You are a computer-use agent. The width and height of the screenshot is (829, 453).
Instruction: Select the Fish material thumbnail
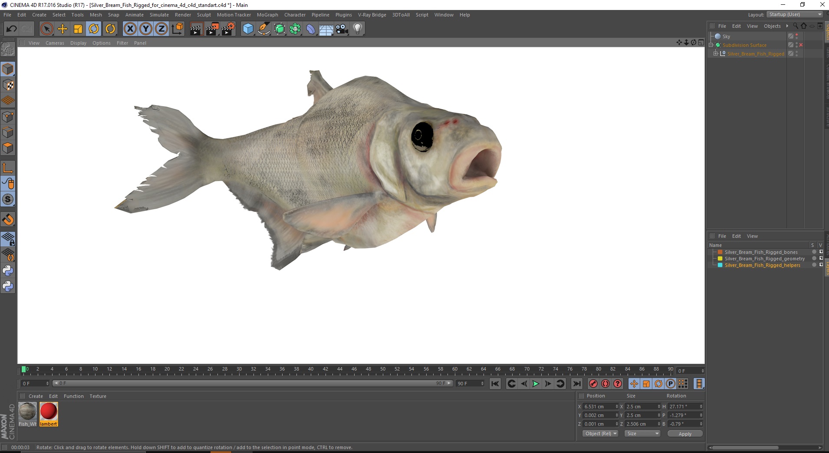[27, 414]
